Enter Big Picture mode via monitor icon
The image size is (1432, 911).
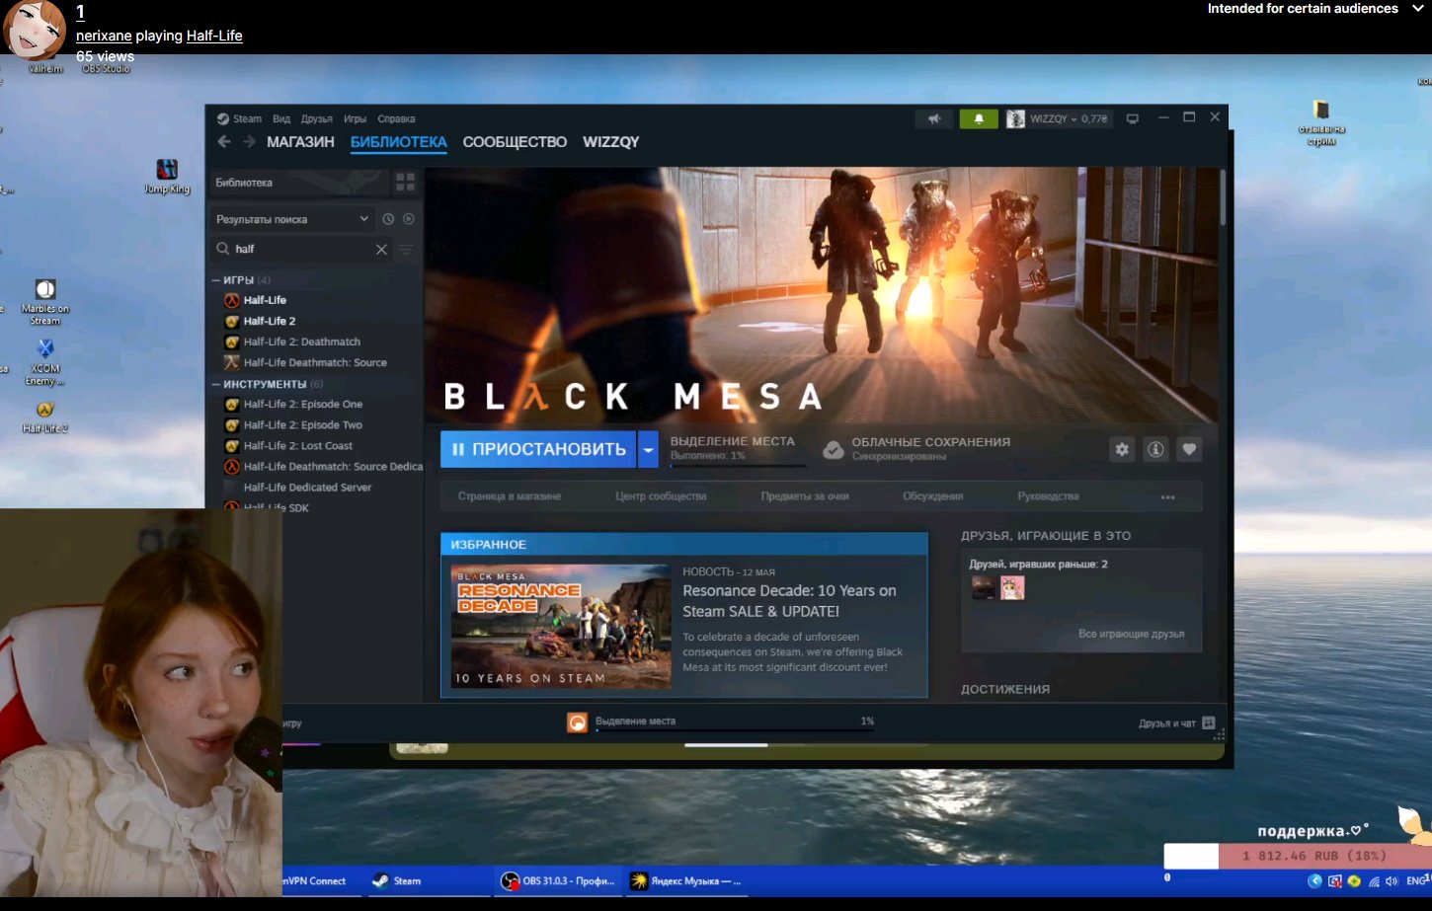pyautogui.click(x=1133, y=118)
